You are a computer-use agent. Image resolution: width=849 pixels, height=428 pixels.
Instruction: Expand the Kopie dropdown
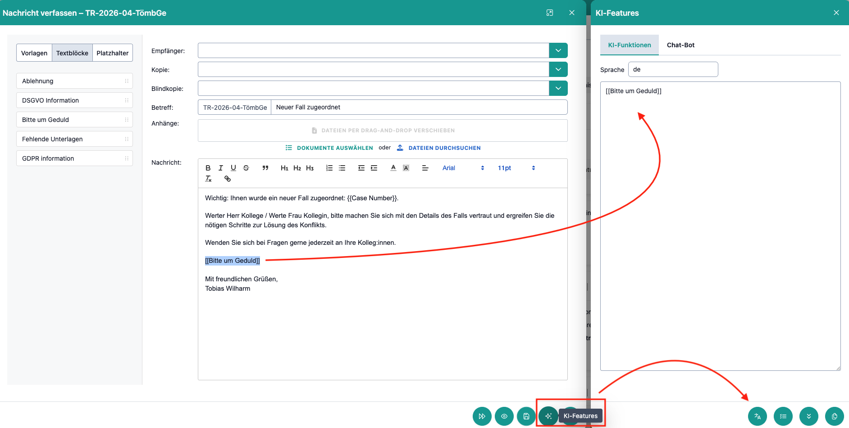[x=558, y=69]
